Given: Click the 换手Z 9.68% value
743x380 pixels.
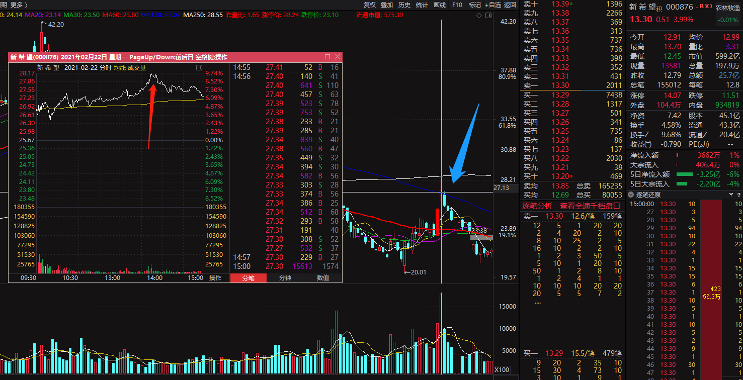Looking at the screenshot, I should (x=672, y=135).
